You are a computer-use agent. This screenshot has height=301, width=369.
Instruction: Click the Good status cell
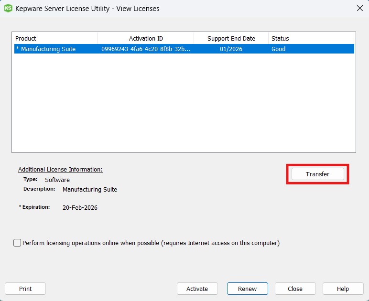point(278,49)
